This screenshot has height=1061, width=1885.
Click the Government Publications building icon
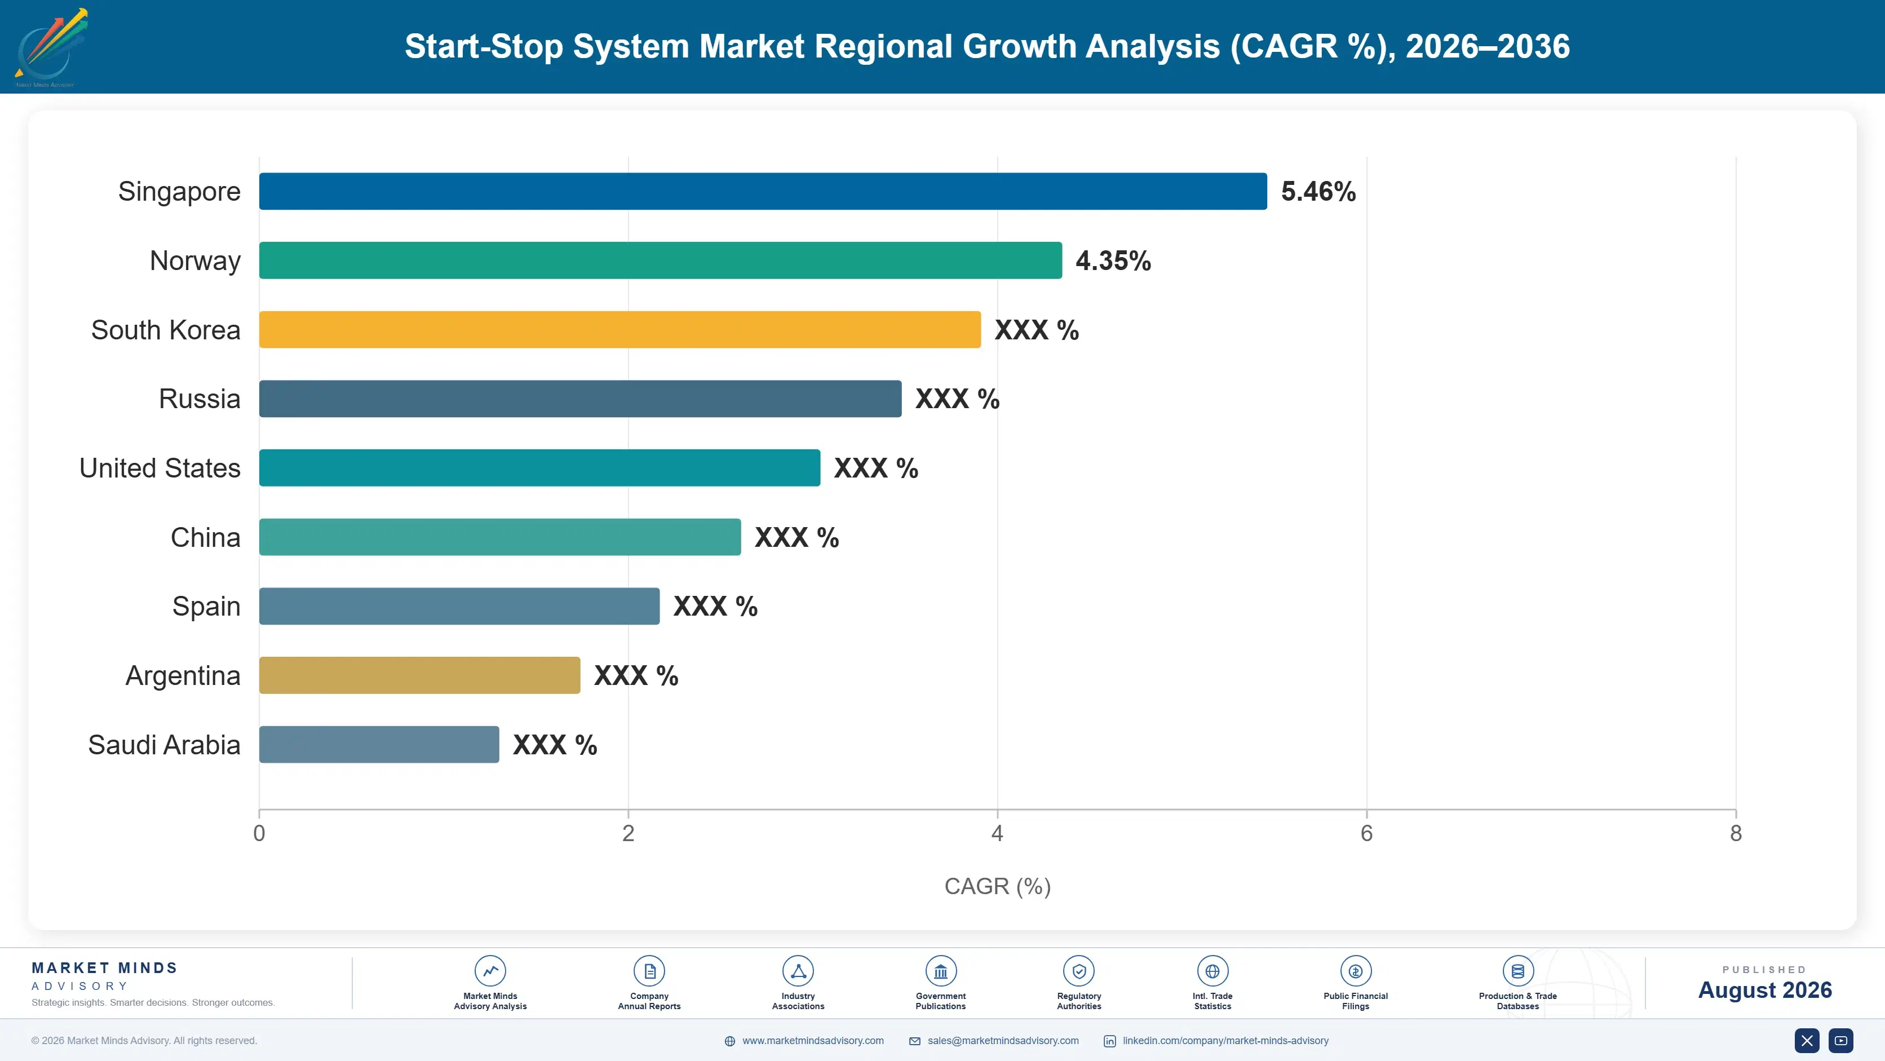pyautogui.click(x=940, y=971)
